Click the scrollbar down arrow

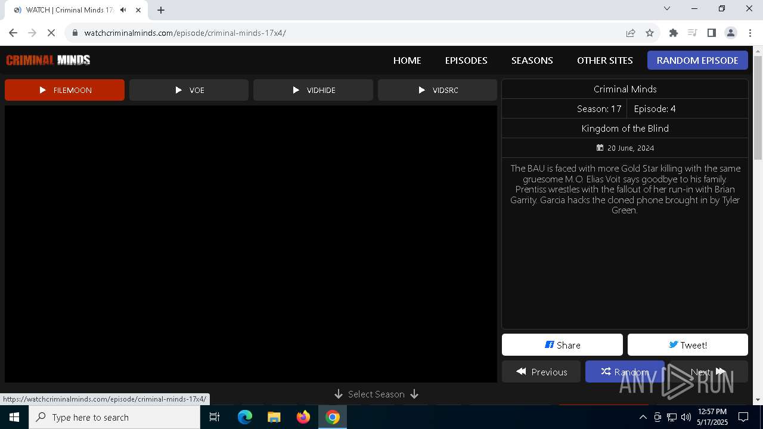tap(758, 400)
